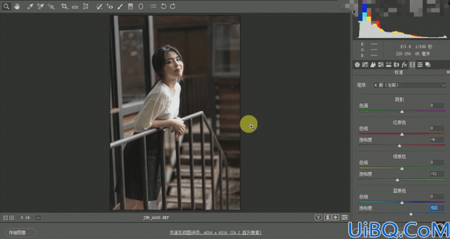This screenshot has width=450, height=239.
Task: Toggle current panel settings preview
Action: point(345,217)
